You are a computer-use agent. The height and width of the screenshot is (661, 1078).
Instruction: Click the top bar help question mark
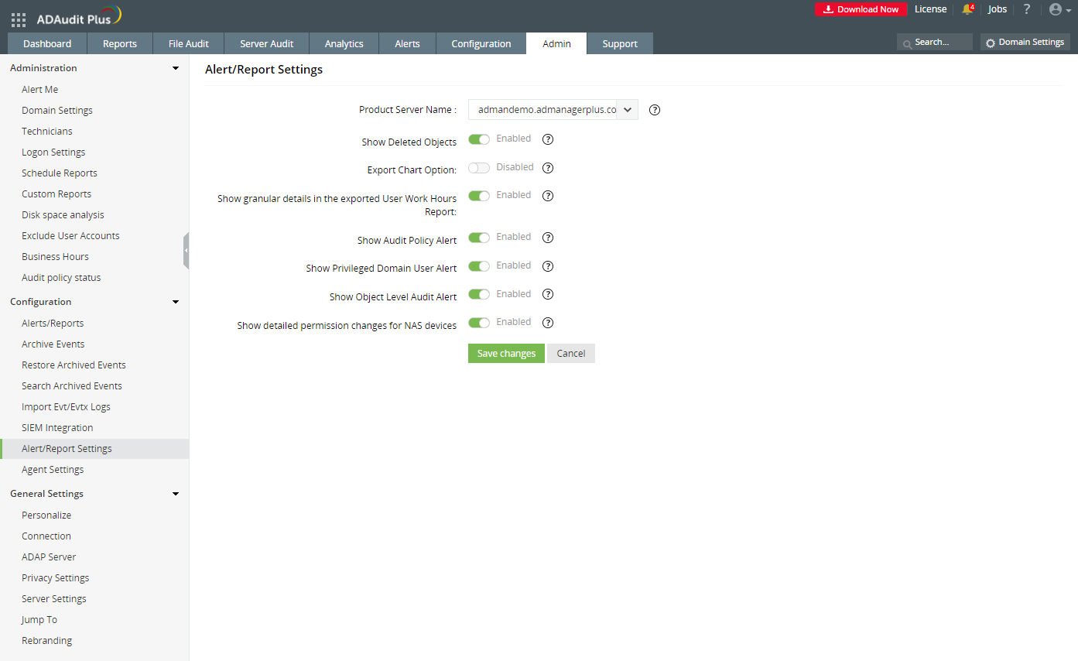1026,9
